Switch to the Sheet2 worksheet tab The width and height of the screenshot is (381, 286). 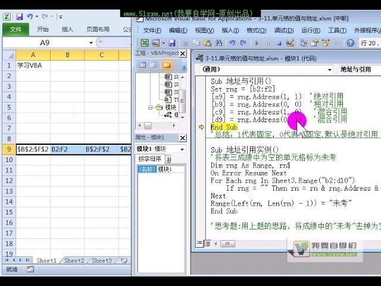coord(74,261)
